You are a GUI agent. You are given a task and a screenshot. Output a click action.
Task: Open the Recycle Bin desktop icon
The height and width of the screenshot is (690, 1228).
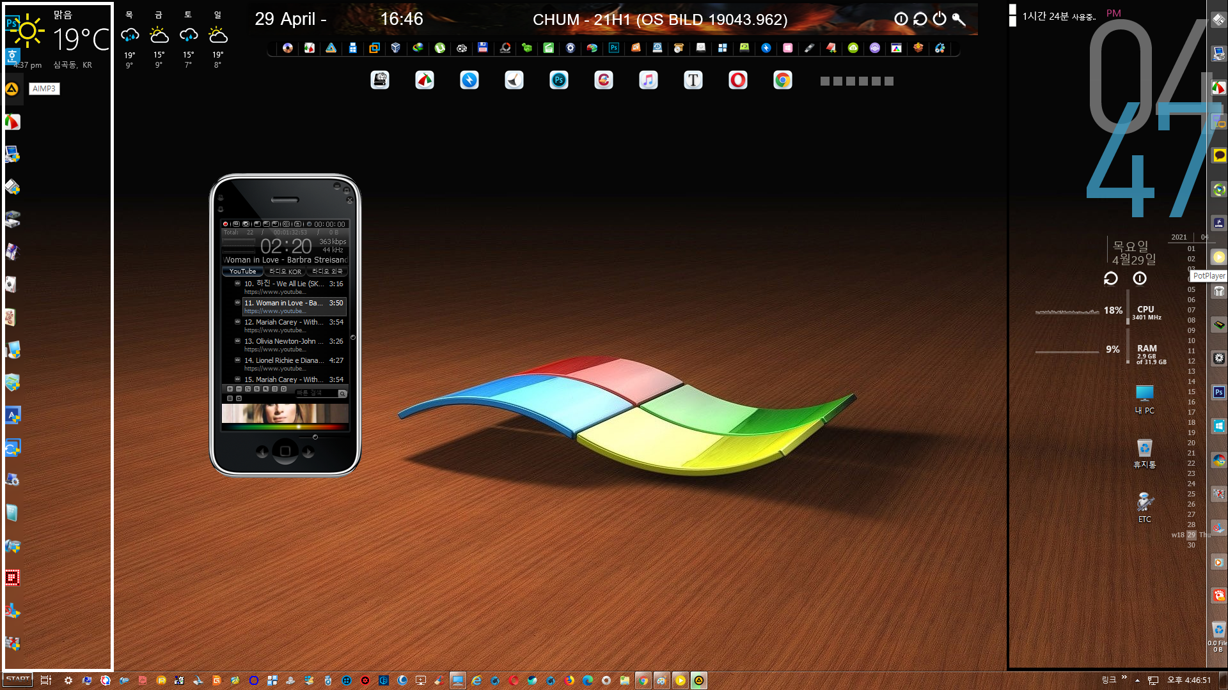click(x=1145, y=454)
